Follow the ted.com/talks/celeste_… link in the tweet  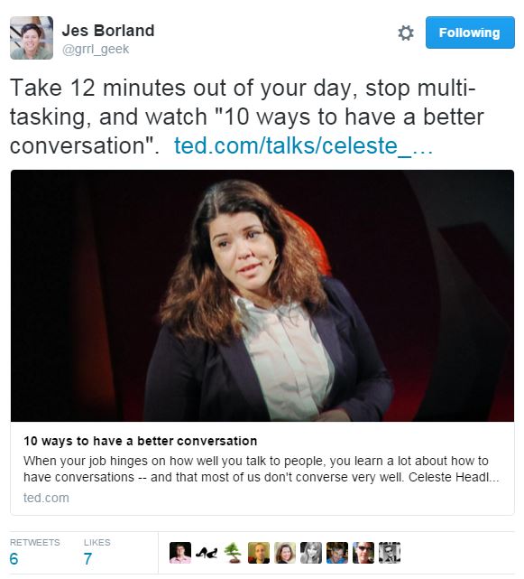pyautogui.click(x=303, y=145)
